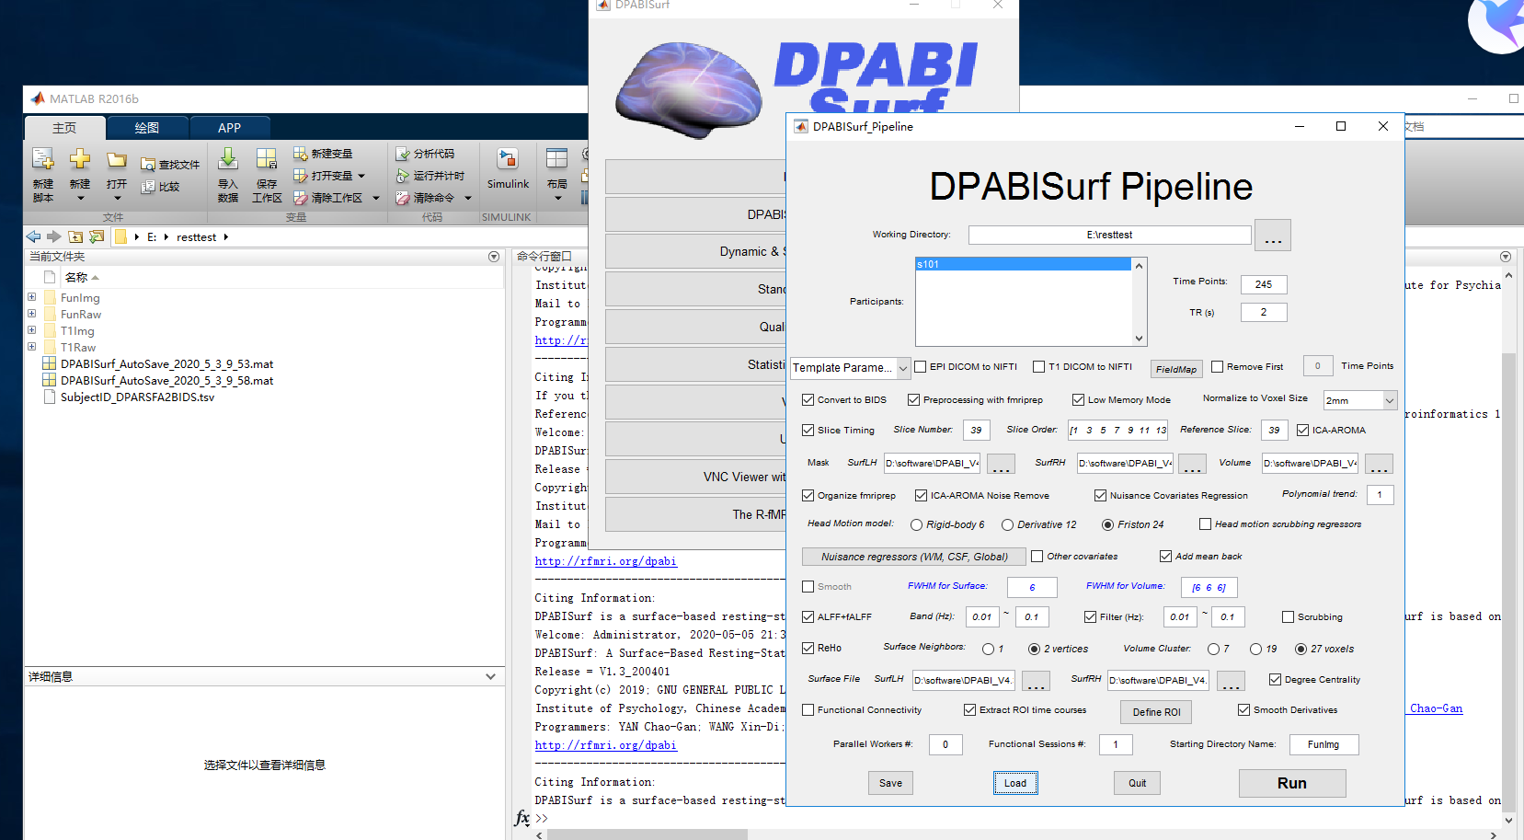Click the Compare (比较) icon
1524x840 pixels.
[148, 187]
